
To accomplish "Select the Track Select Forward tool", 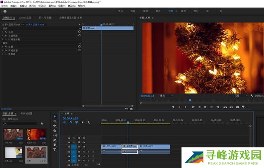I will pos(55,121).
